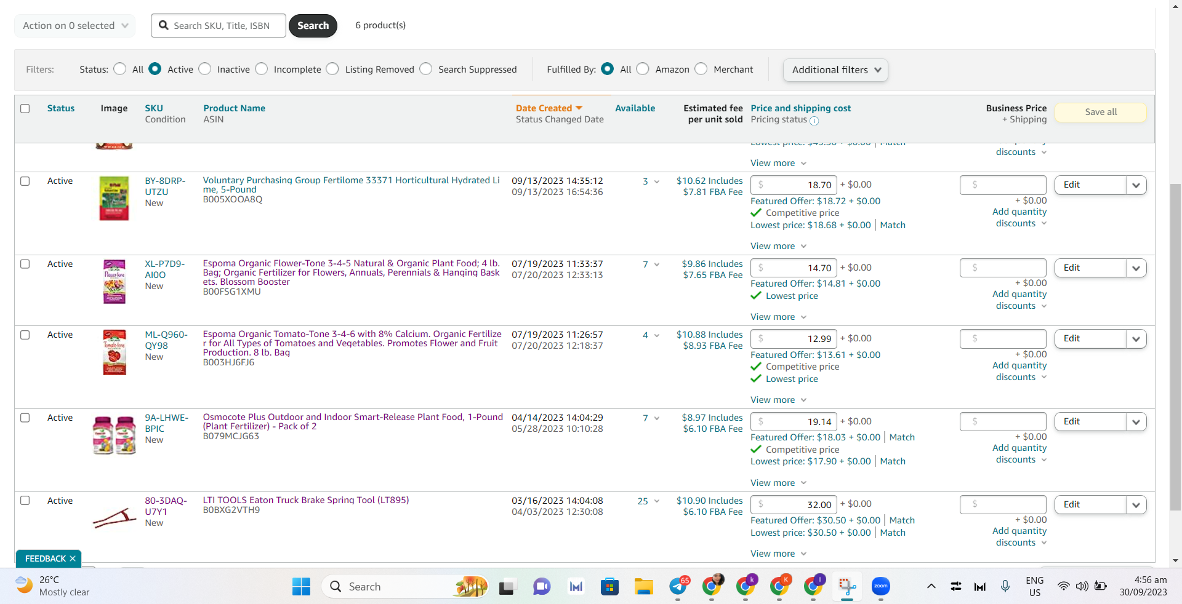Click the battery status icon
Image resolution: width=1182 pixels, height=604 pixels.
click(1101, 586)
